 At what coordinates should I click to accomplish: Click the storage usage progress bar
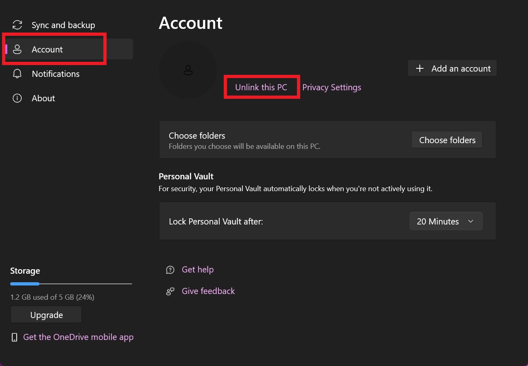tap(71, 283)
